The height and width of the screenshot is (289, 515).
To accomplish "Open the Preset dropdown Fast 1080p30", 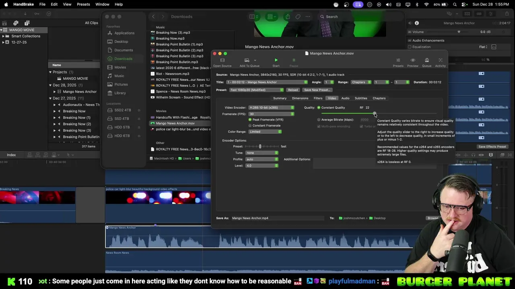I will pyautogui.click(x=257, y=90).
